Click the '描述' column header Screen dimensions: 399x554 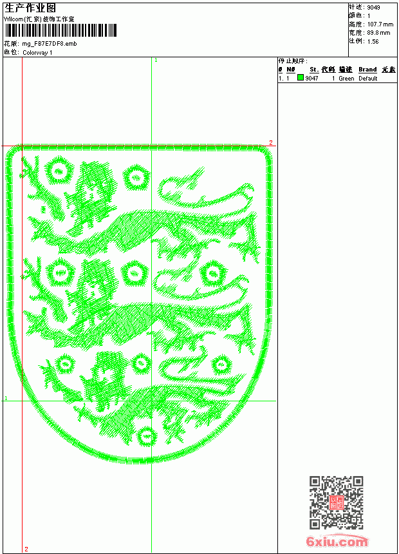point(346,70)
